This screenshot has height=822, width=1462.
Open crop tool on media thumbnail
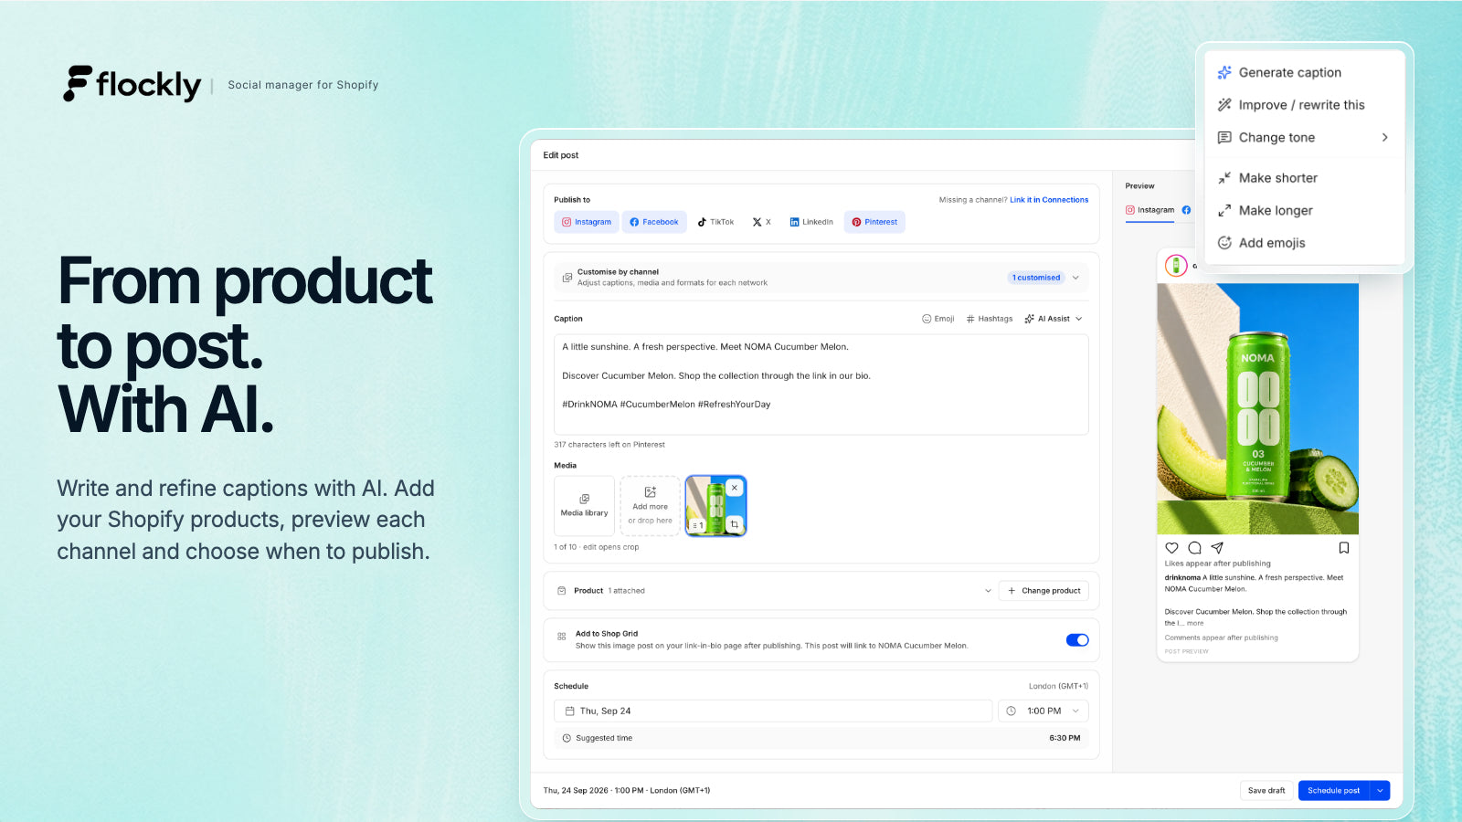735,524
